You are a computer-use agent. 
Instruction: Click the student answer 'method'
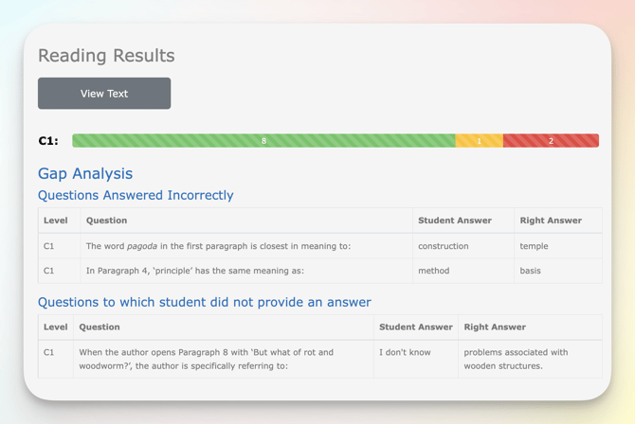tap(433, 271)
